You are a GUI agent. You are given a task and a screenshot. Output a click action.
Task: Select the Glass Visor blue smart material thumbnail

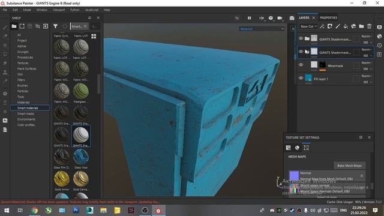[81, 157]
